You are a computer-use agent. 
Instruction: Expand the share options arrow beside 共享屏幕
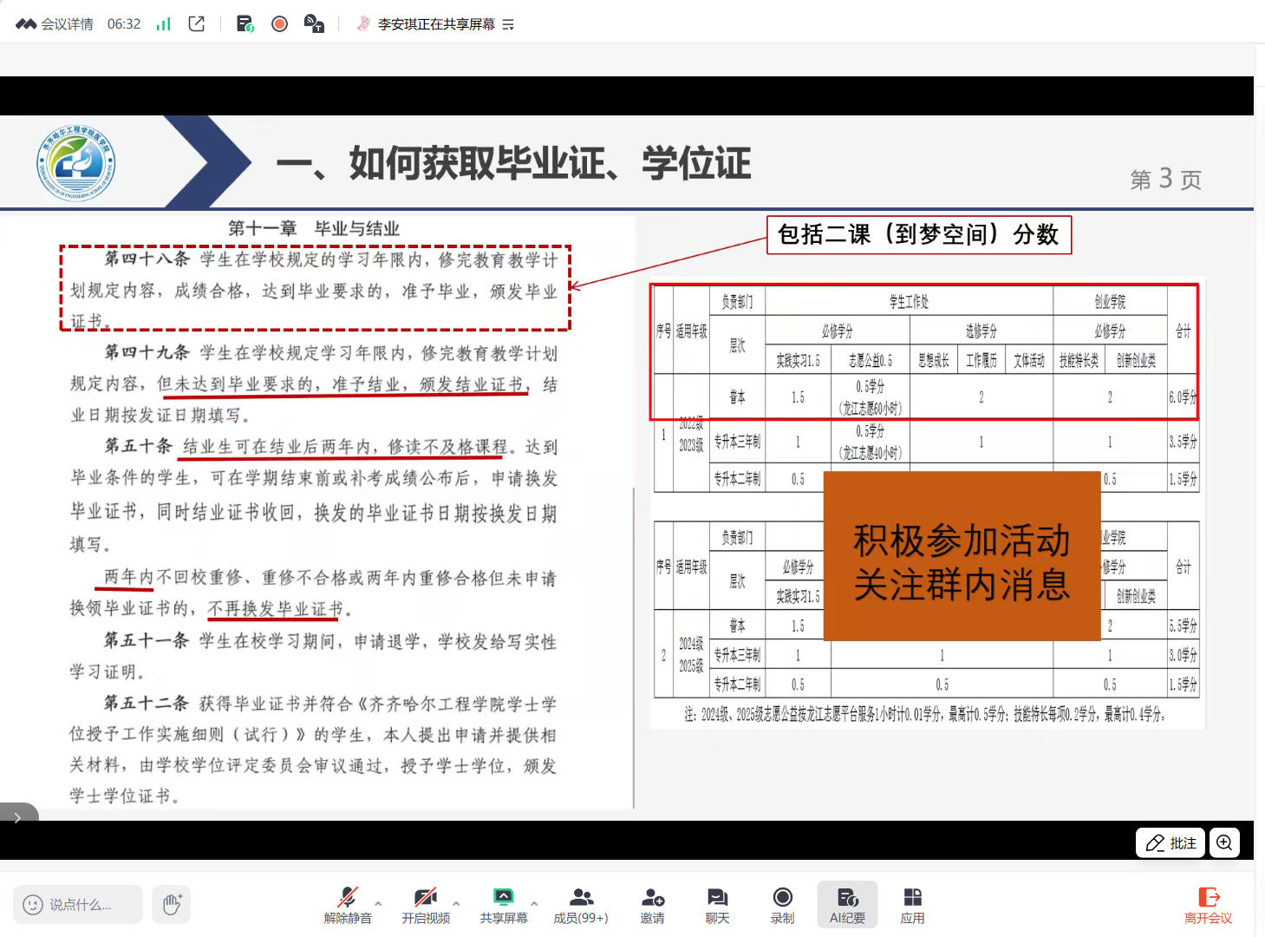(x=534, y=903)
